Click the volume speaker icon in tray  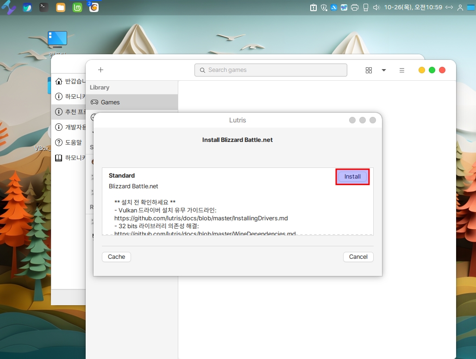click(x=376, y=7)
